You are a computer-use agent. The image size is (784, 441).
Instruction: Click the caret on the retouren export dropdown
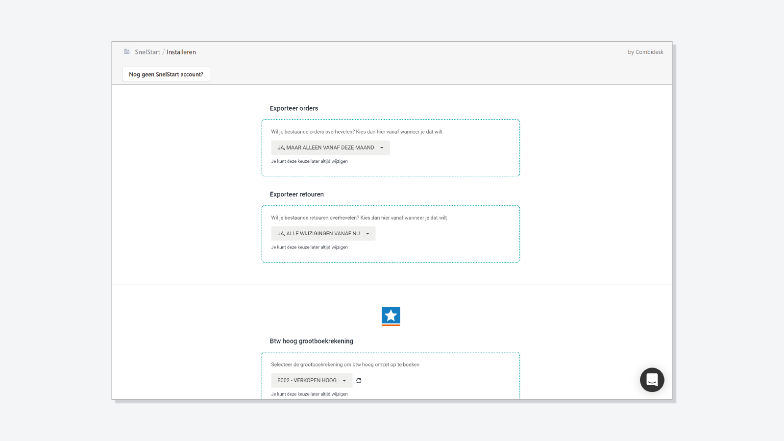pos(367,233)
